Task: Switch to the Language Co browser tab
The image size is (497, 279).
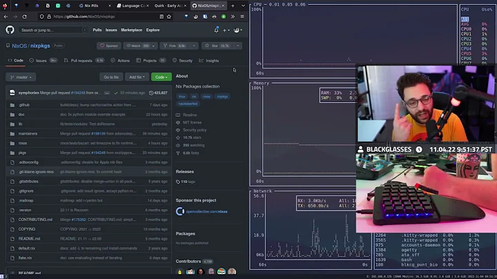Action: pos(131,6)
